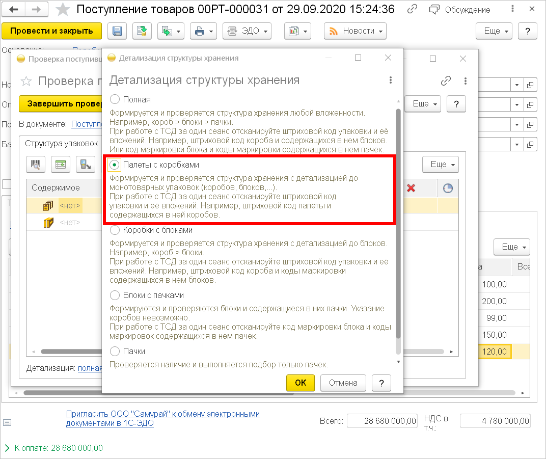Viewport: 546px width, 459px height.
Task: Confirm with OK in detail dialog
Action: click(x=300, y=383)
